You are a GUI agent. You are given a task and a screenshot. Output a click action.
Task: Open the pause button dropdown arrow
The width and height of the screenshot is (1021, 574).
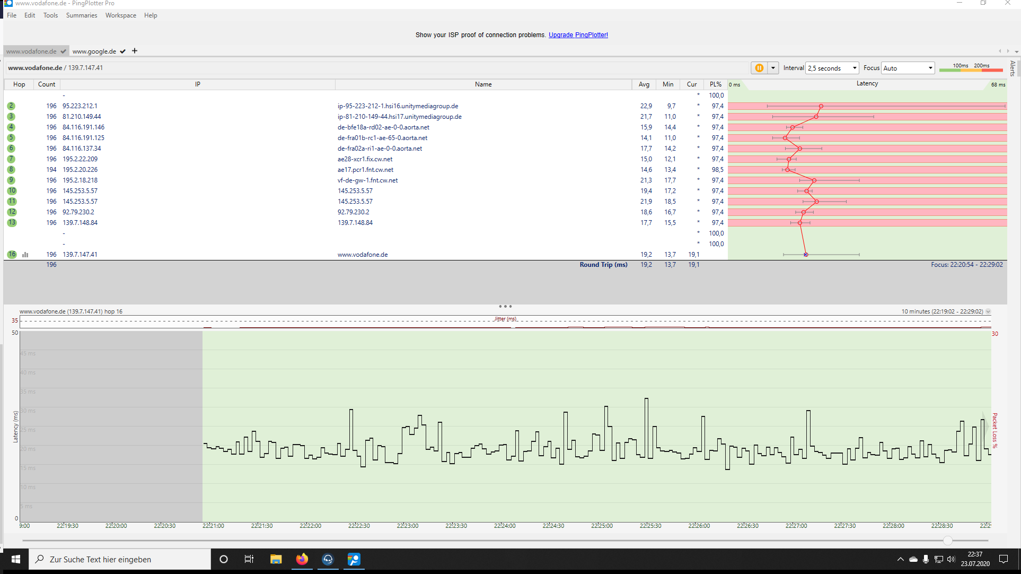click(x=773, y=68)
